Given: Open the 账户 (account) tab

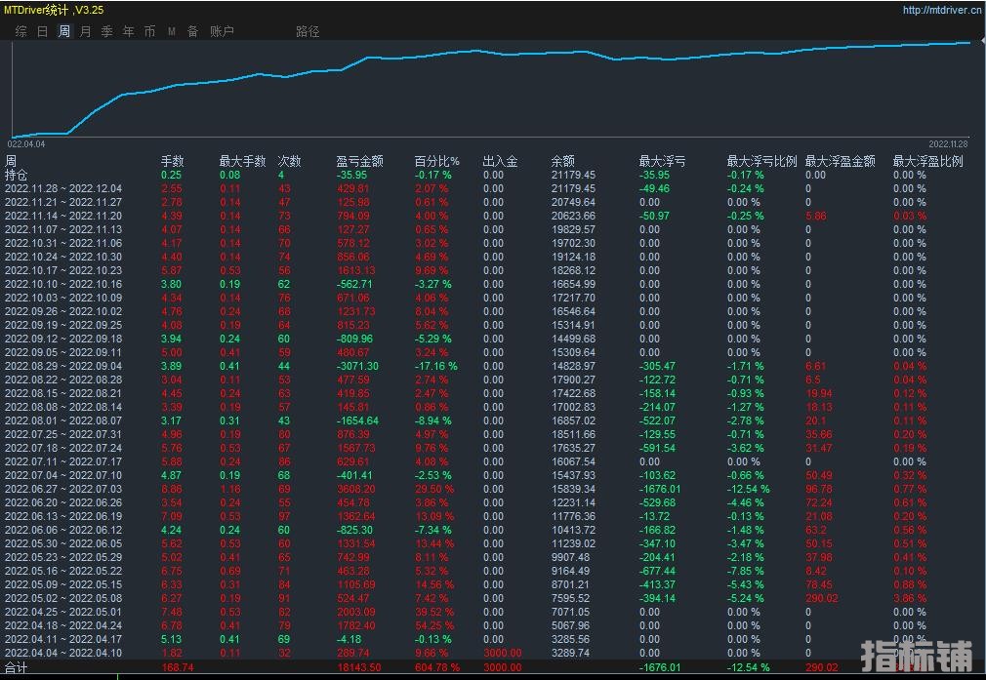Looking at the screenshot, I should (x=222, y=31).
